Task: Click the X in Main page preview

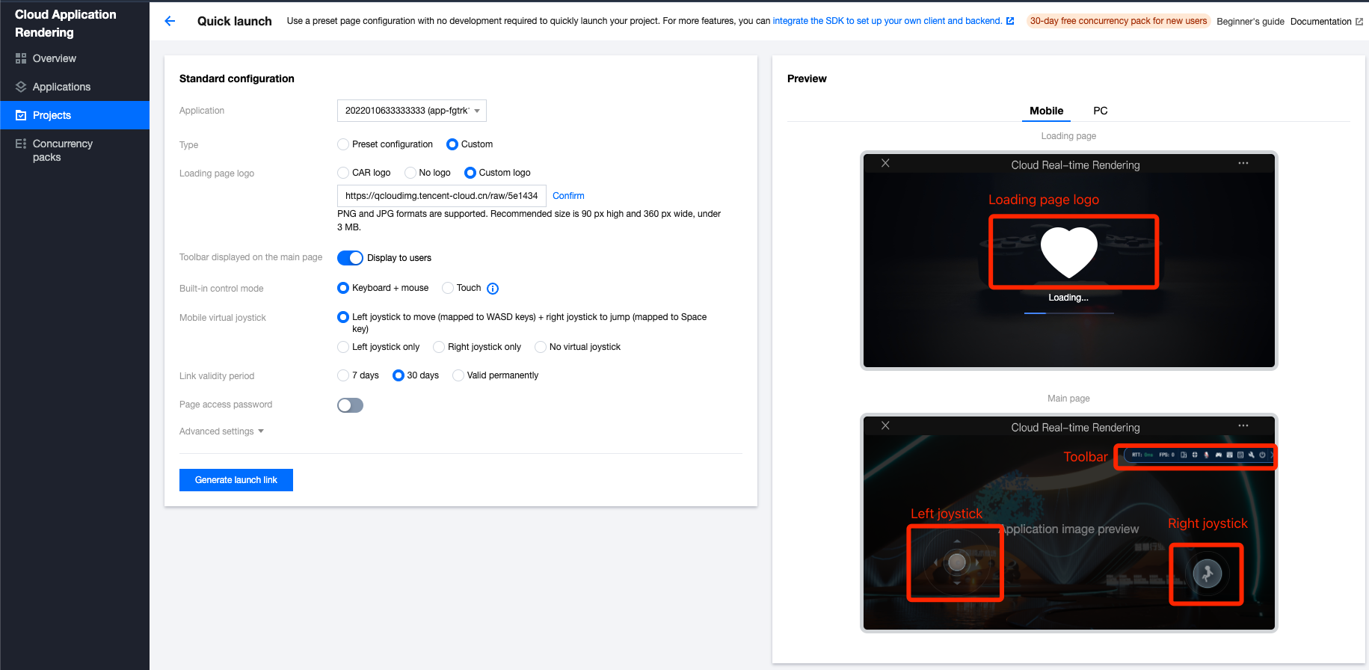Action: 885,425
